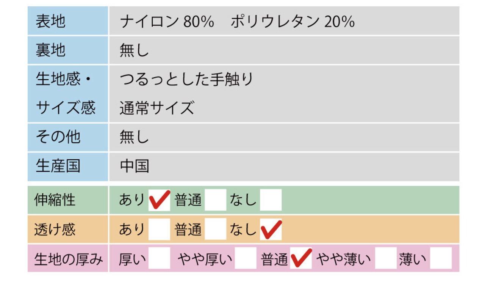Image resolution: width=485 pixels, height=283 pixels.
Task: Click the 中国 value in 生産国 row
Action: [135, 167]
